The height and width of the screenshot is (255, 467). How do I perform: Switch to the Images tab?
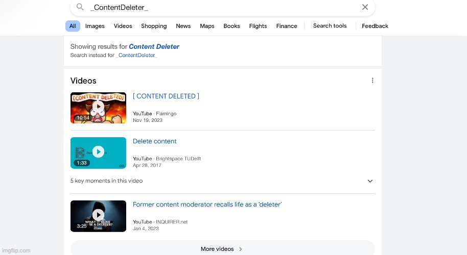pos(95,26)
